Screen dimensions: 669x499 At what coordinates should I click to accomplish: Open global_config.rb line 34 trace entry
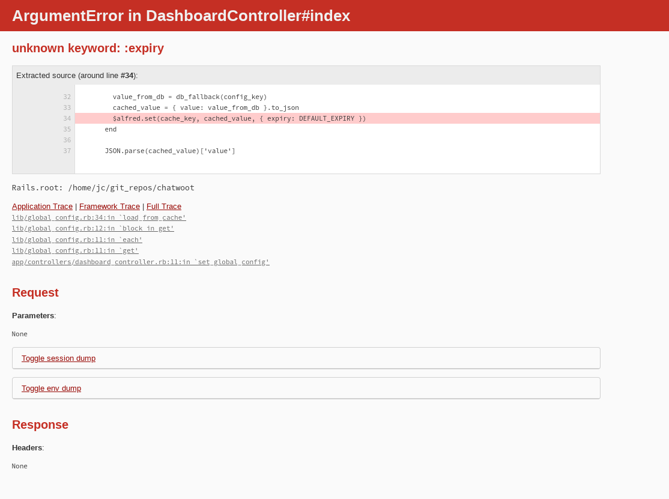click(x=98, y=217)
